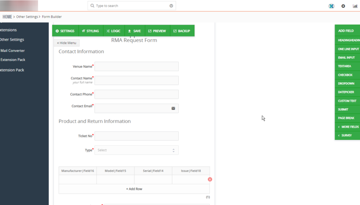Click Manufacturer | Field16 column header
This screenshot has width=360, height=205.
click(78, 171)
